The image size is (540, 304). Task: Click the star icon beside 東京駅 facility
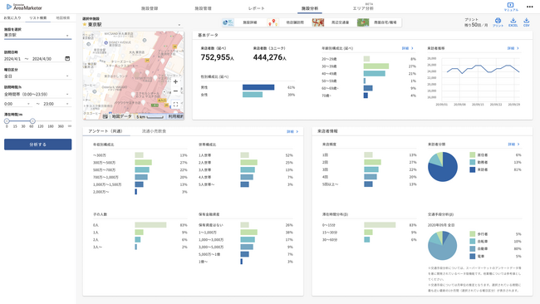(85, 24)
